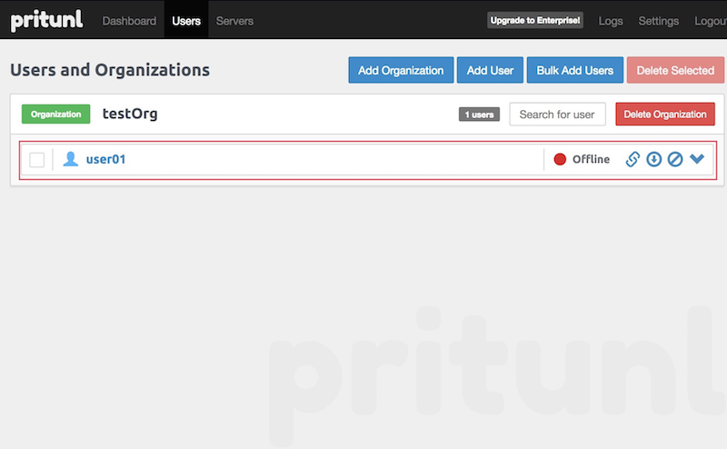Click the green Organization badge

(x=55, y=115)
